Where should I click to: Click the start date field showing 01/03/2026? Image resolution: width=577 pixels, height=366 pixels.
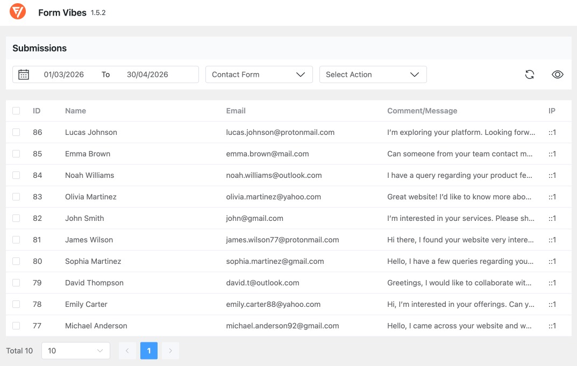(x=63, y=74)
